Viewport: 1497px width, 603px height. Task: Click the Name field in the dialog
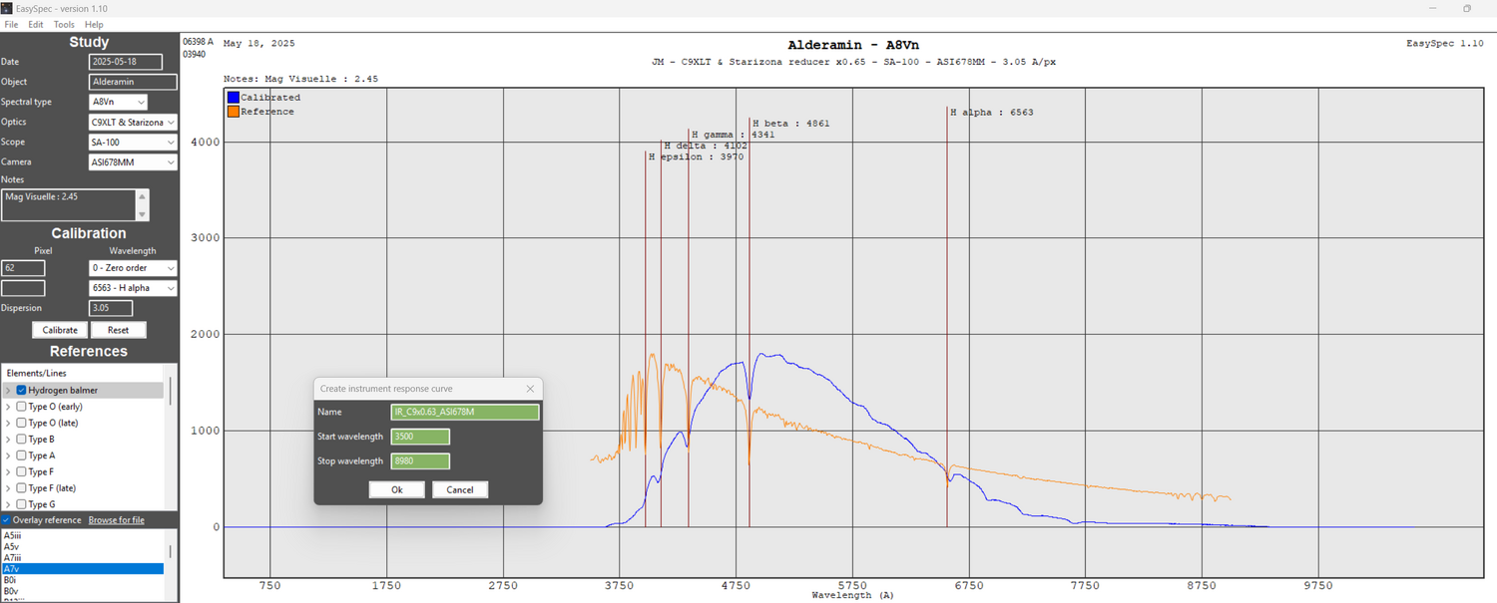(x=465, y=412)
